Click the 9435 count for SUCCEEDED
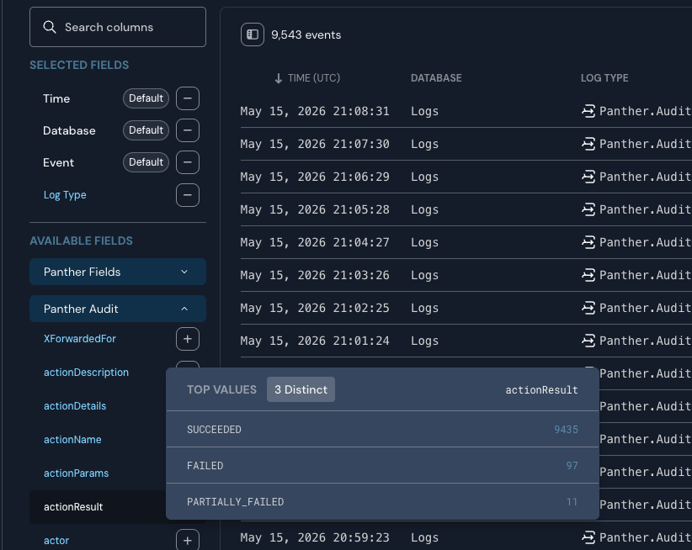 click(567, 429)
